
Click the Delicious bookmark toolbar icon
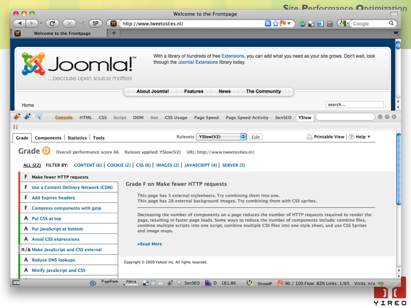pyautogui.click(x=311, y=24)
